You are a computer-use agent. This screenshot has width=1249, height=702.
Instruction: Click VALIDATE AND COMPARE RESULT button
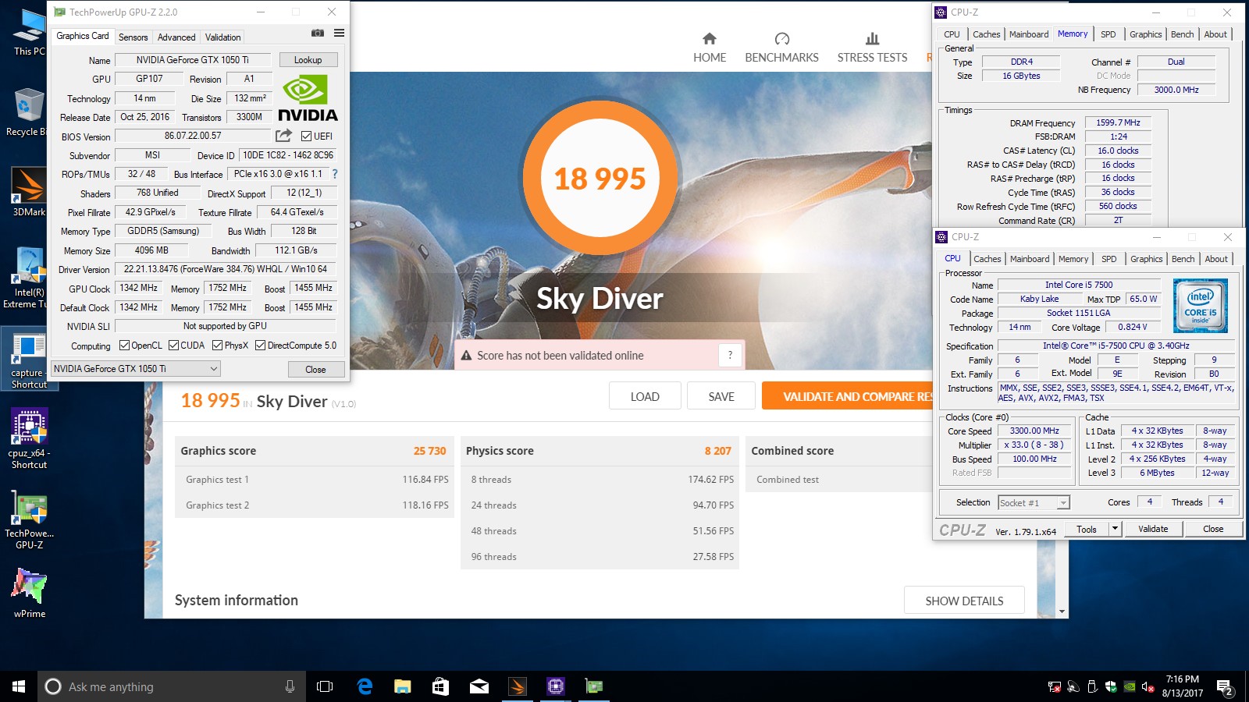[x=847, y=396]
